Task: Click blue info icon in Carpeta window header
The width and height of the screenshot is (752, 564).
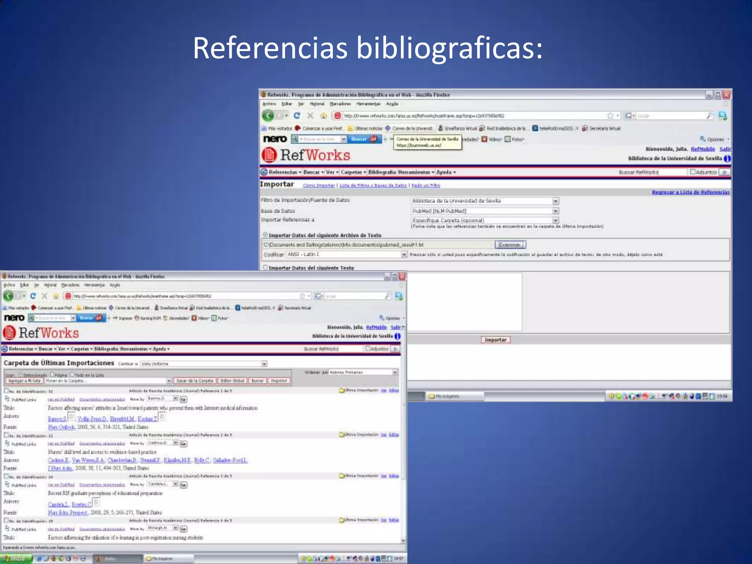Action: 398,336
